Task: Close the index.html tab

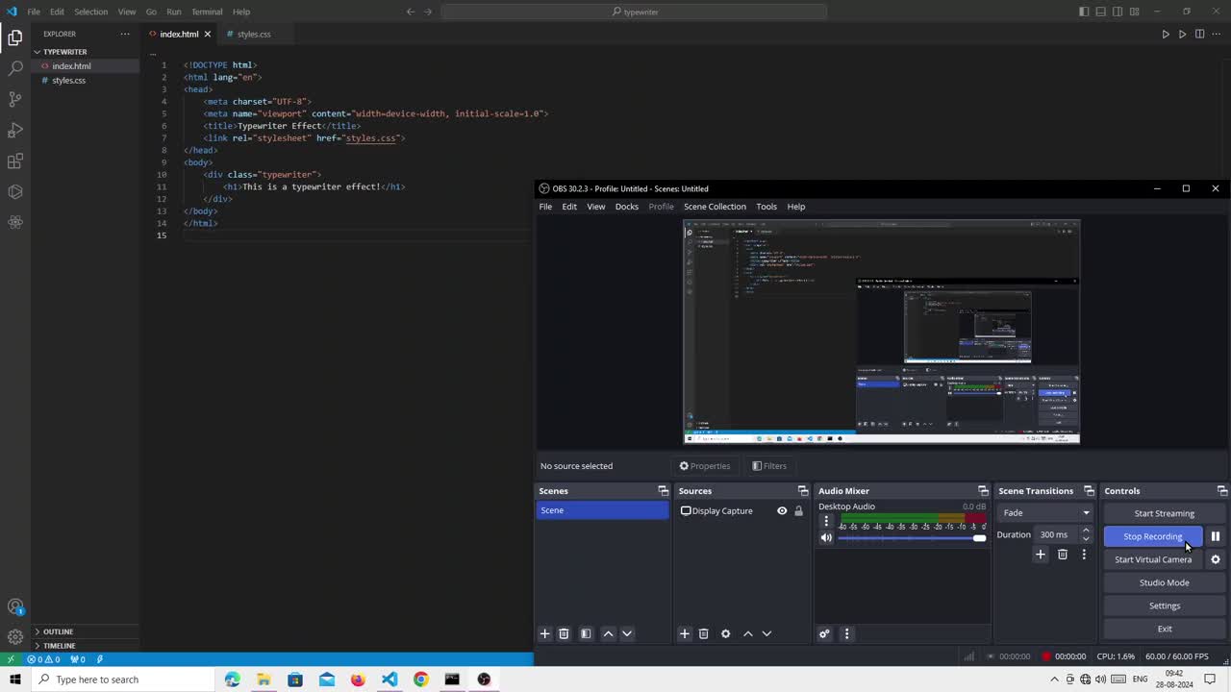Action: [x=207, y=34]
